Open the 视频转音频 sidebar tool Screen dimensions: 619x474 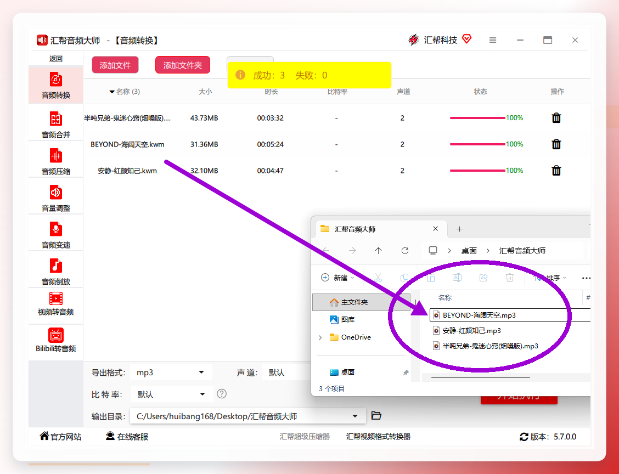[55, 304]
